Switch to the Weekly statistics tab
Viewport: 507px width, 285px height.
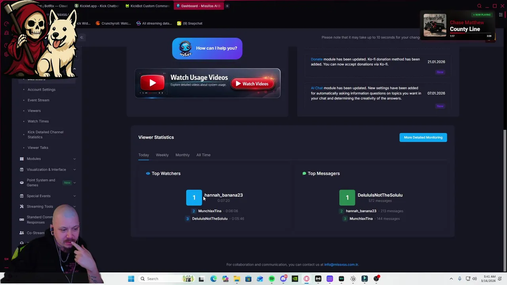click(x=162, y=155)
